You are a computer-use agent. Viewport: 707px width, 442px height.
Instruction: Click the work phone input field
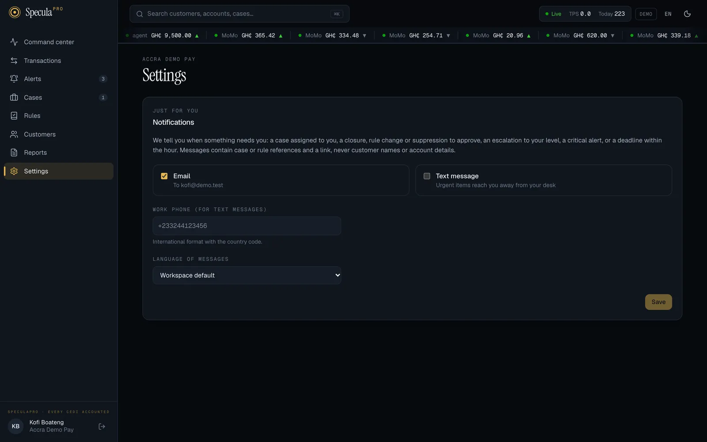[x=247, y=226]
